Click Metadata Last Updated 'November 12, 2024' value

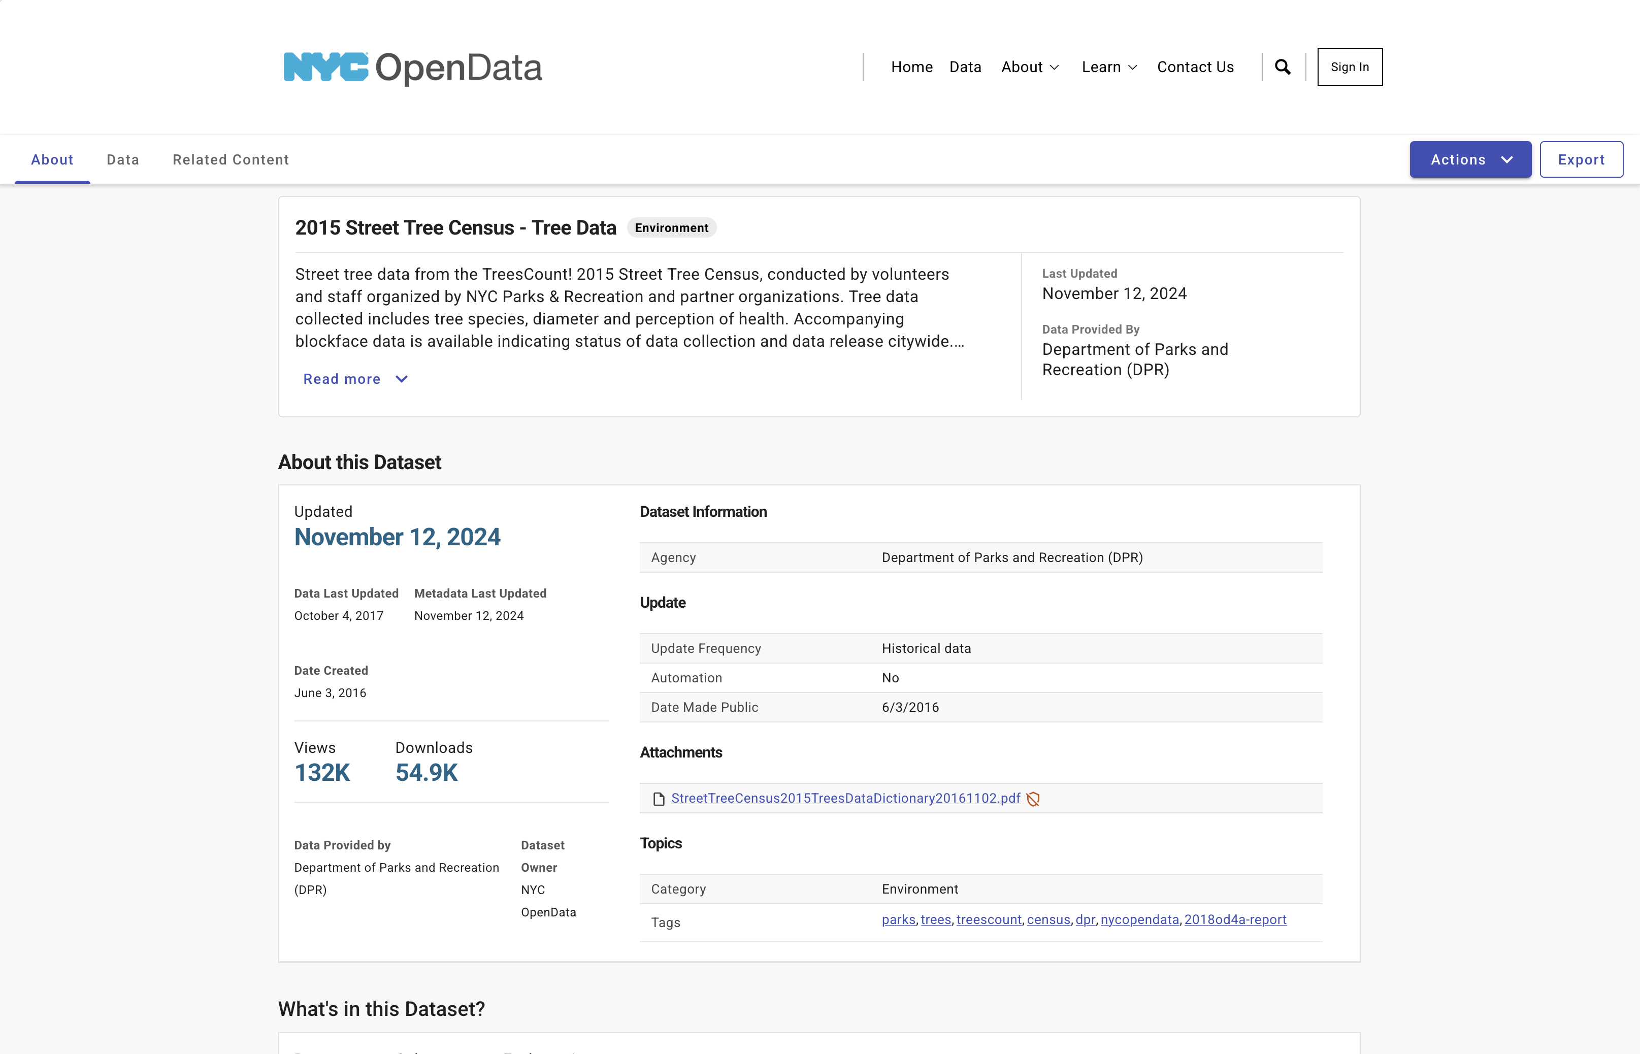(469, 616)
